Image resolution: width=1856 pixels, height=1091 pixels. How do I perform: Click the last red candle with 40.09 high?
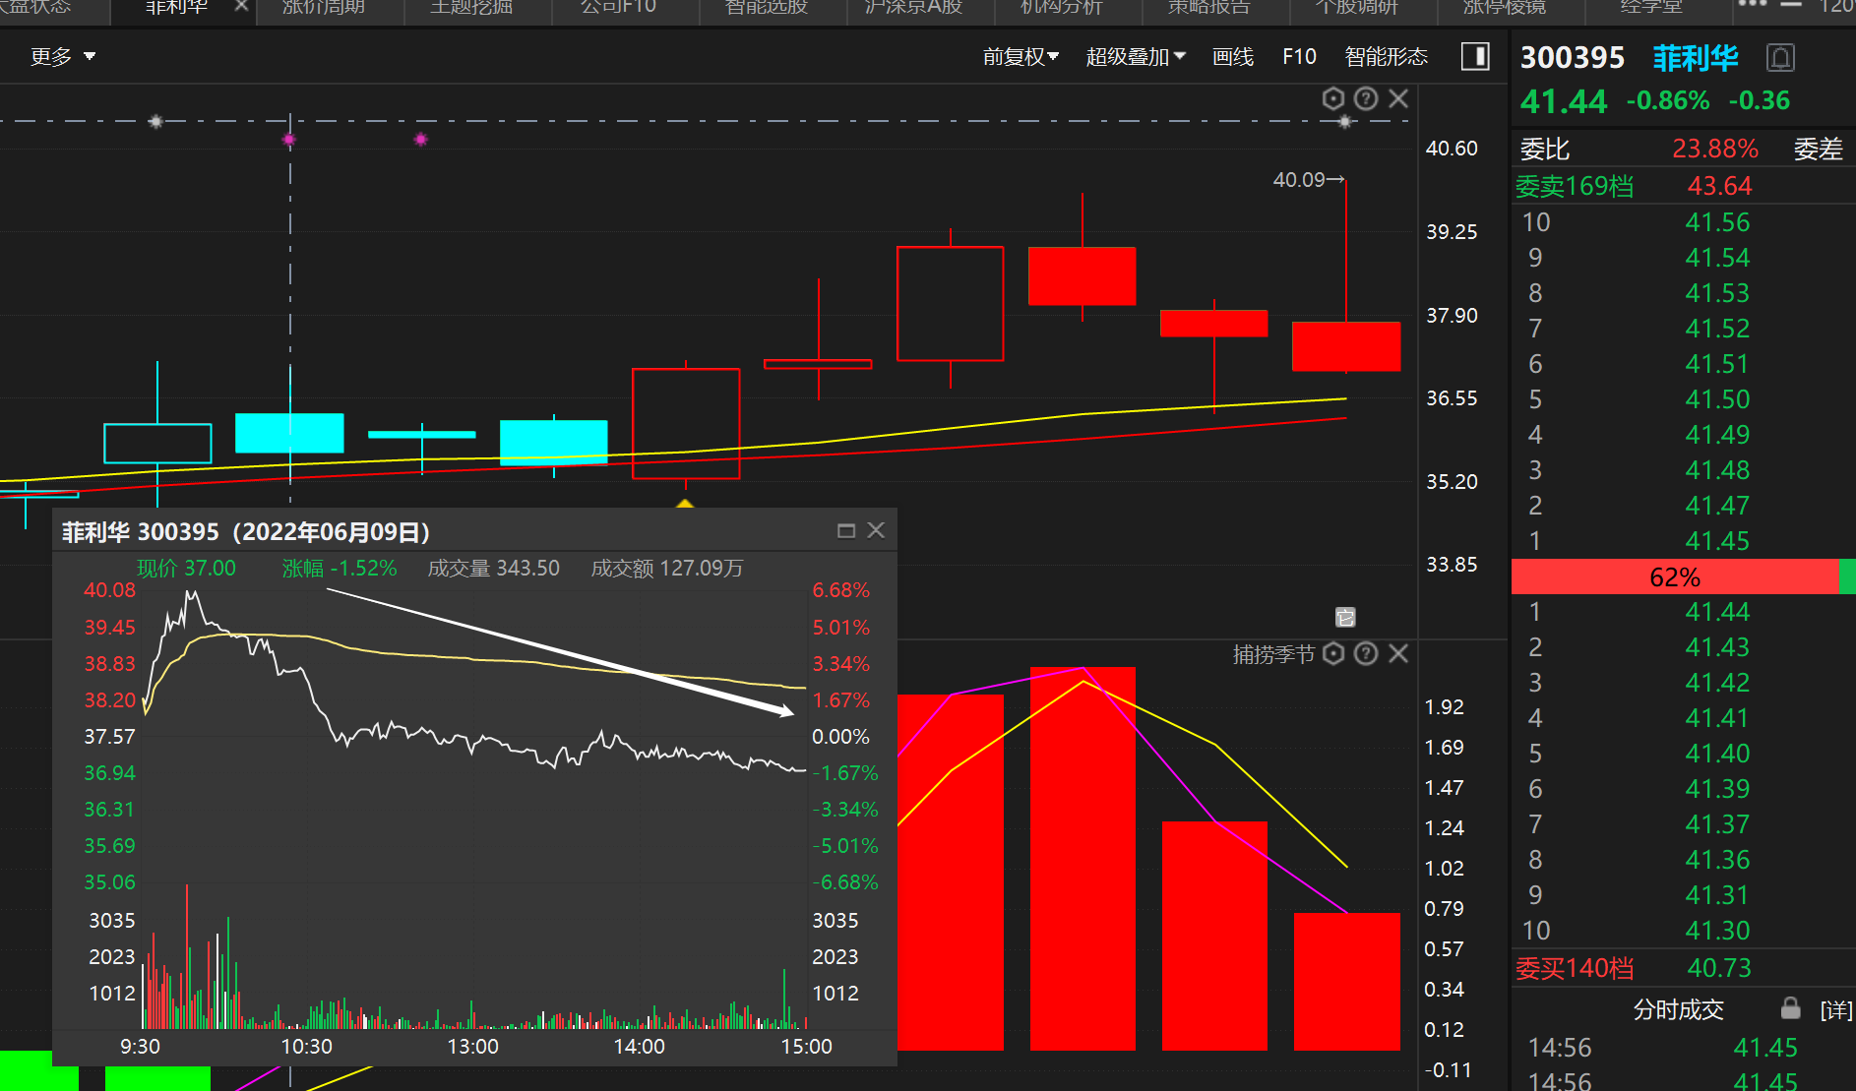click(x=1346, y=345)
